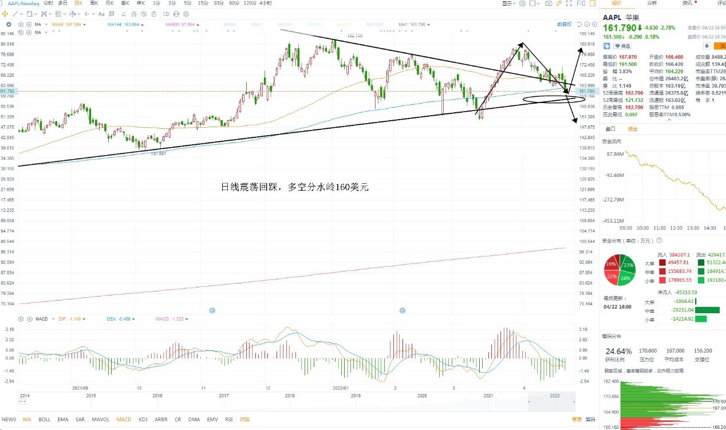Toggle the KDJ indicator
The width and height of the screenshot is (726, 430).
[x=144, y=420]
